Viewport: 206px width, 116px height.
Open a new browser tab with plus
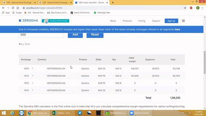(x=113, y=3)
